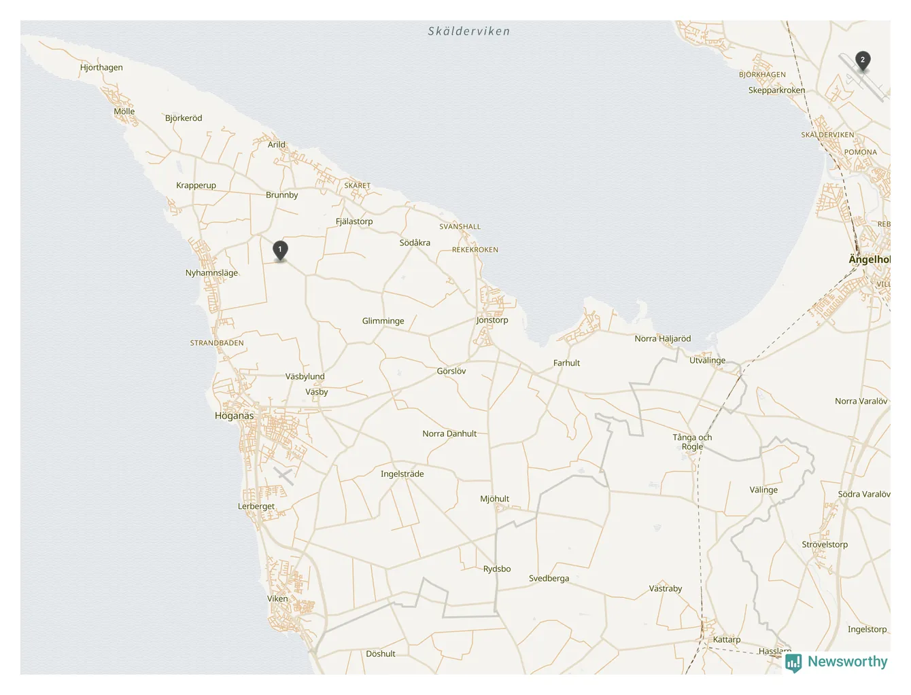The height and width of the screenshot is (695, 911).
Task: Click the Arild village label
Action: [277, 145]
